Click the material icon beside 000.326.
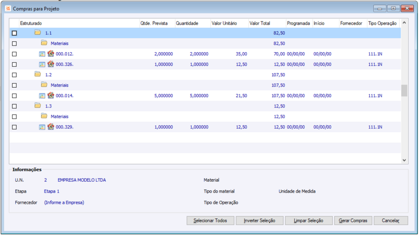Image resolution: width=419 pixels, height=235 pixels. click(51, 64)
